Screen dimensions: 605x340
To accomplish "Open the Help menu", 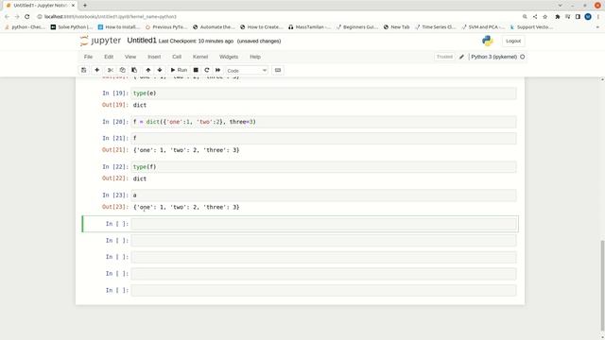I will [x=255, y=57].
